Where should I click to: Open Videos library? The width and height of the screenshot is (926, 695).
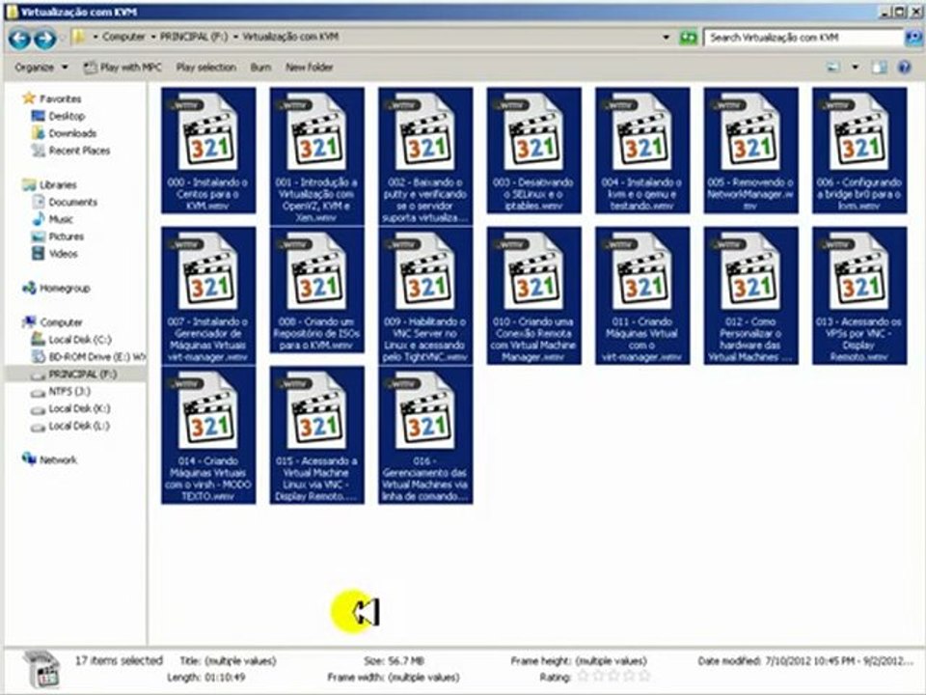click(x=64, y=254)
